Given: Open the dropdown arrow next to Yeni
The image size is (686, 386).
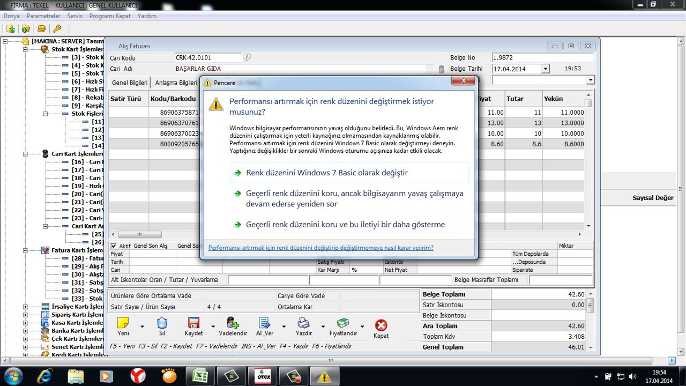Looking at the screenshot, I should (x=142, y=326).
